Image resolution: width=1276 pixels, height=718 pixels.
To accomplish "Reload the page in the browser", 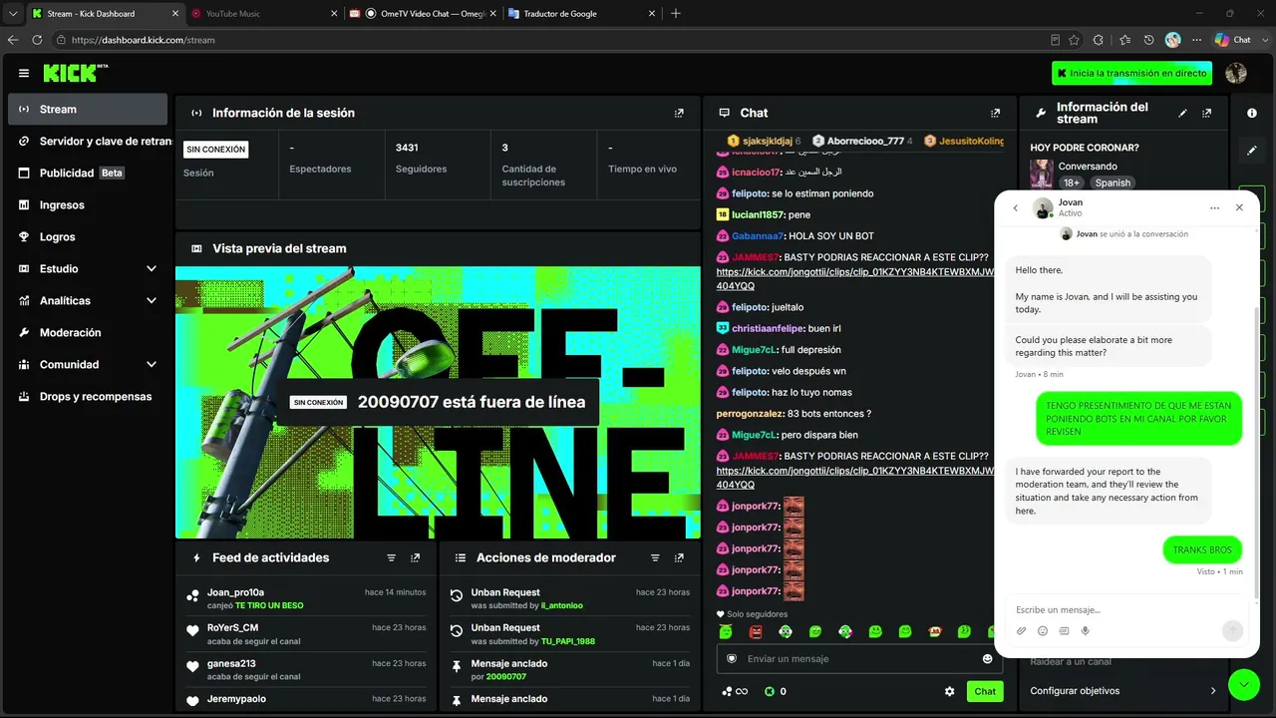I will point(37,40).
